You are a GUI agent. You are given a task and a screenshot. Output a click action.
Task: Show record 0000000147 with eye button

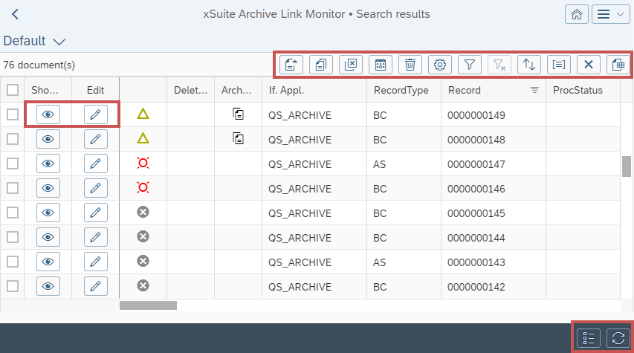click(48, 163)
